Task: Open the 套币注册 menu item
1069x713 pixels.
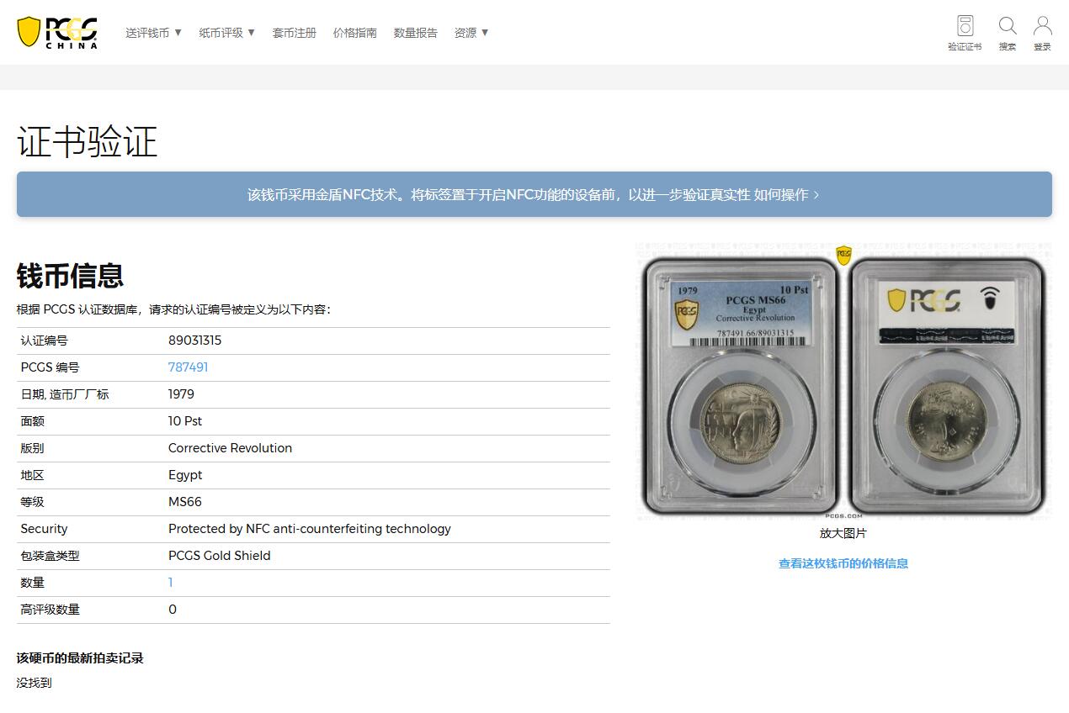Action: (295, 33)
